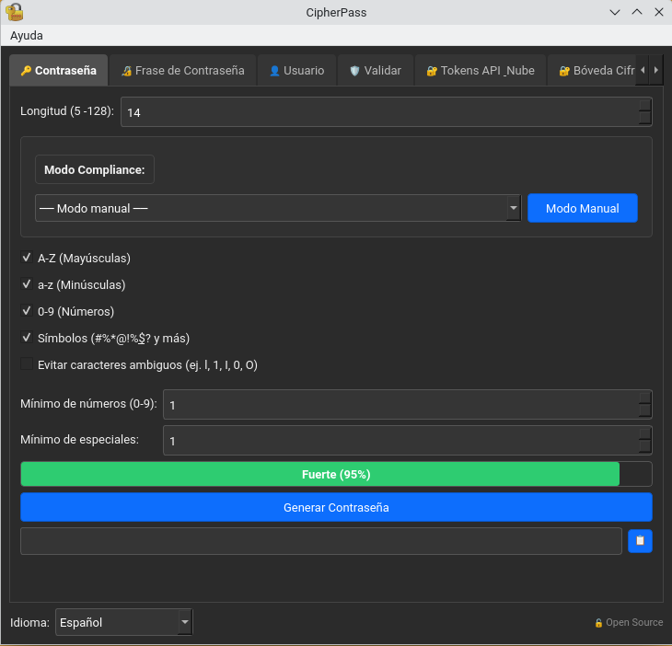Decrease Mínimo de números with down stepper
Screen dimensions: 672x646
click(644, 410)
